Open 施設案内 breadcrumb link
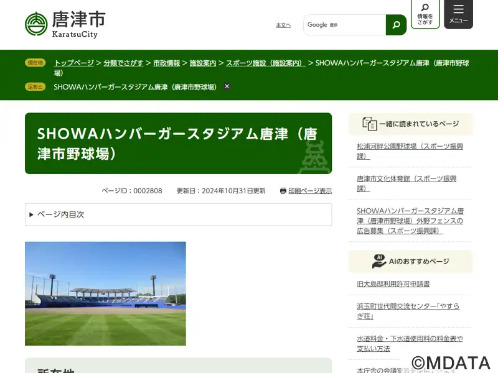 tap(203, 63)
